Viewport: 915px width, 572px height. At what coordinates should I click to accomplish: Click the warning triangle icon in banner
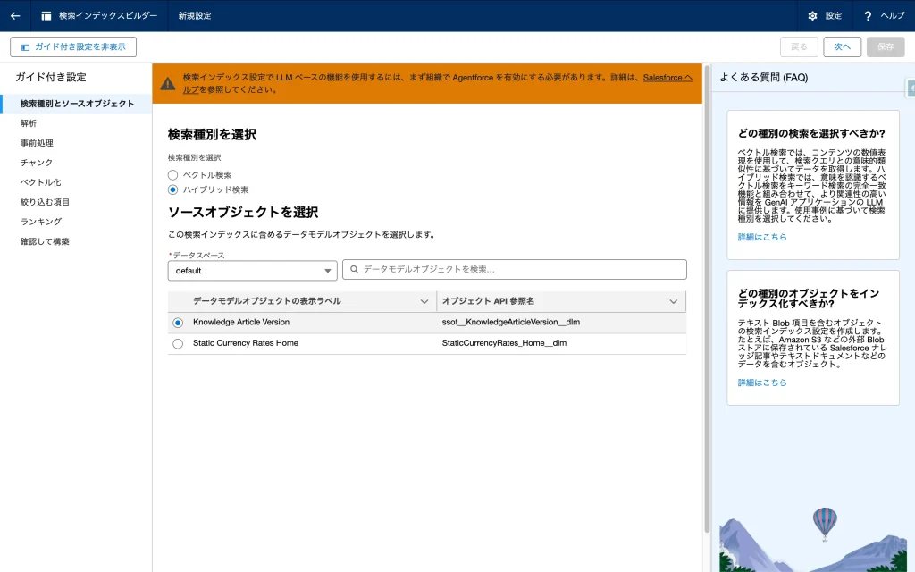[167, 83]
